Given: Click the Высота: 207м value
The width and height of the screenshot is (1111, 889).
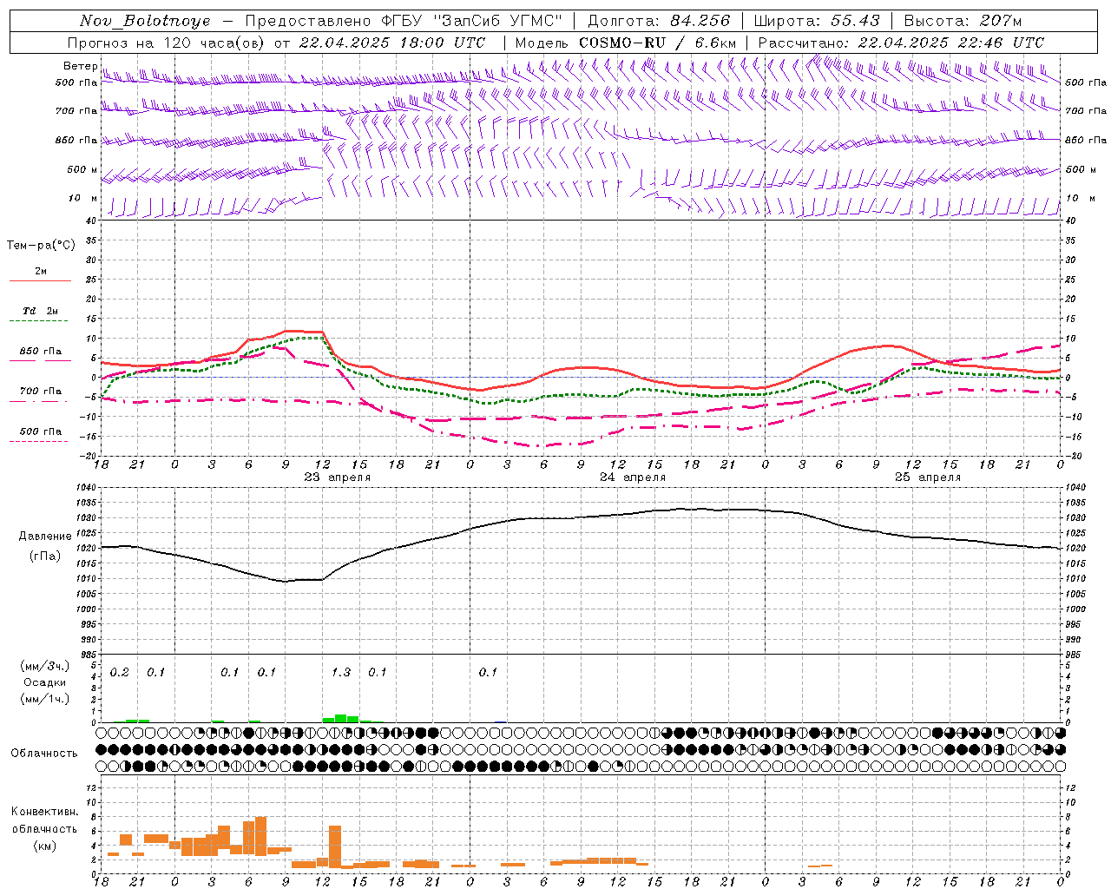Looking at the screenshot, I should pyautogui.click(x=963, y=21).
